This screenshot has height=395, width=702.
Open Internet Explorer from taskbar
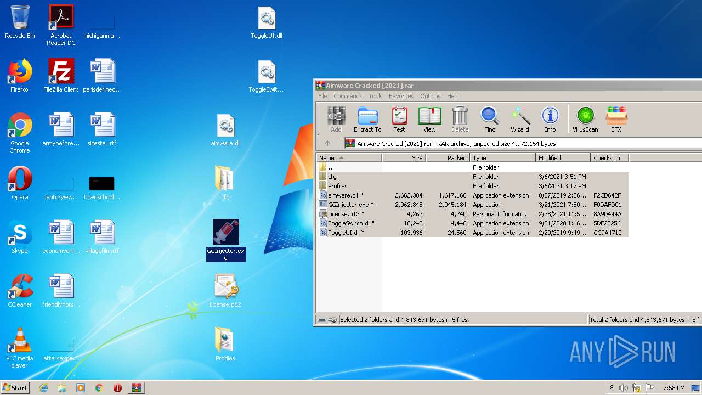click(43, 388)
